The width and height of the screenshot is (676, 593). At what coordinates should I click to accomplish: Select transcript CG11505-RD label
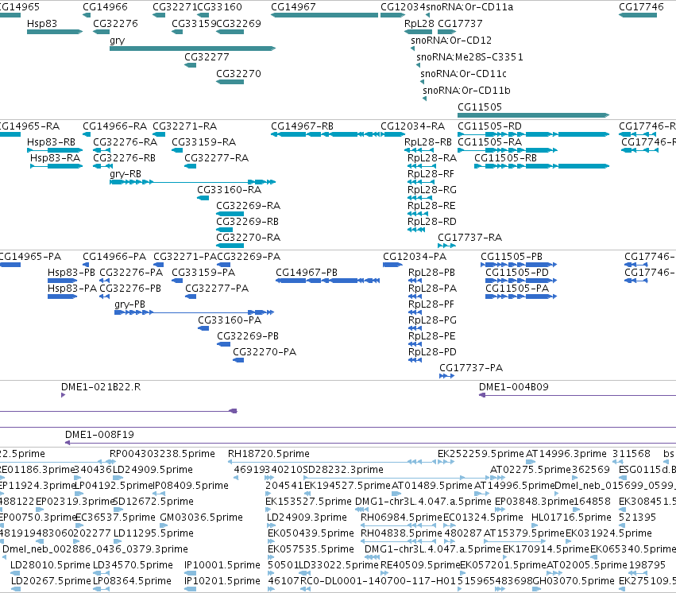[489, 126]
